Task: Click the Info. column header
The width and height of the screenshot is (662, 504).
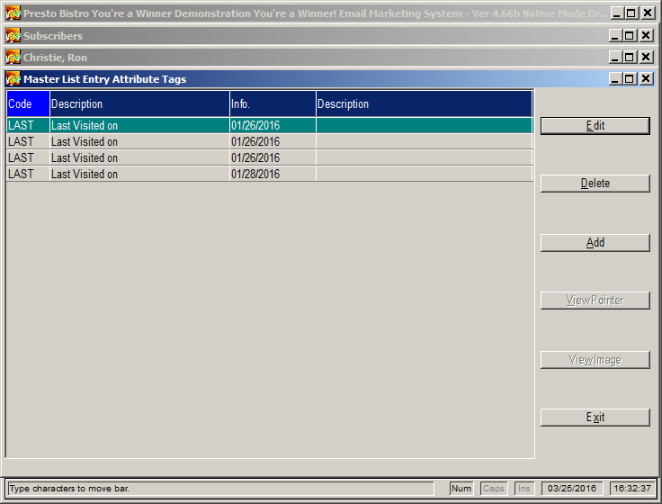Action: [273, 103]
